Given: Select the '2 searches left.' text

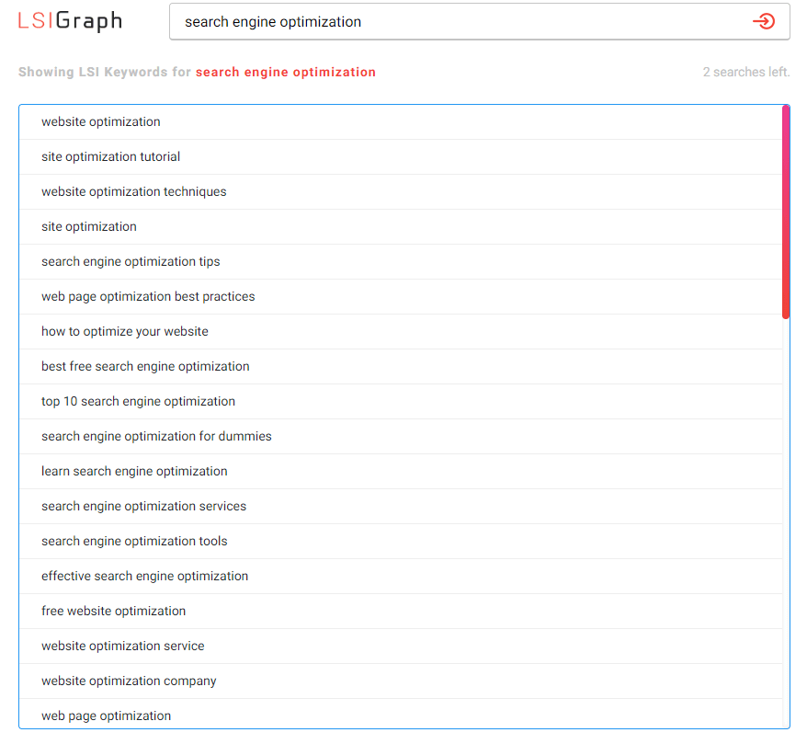Looking at the screenshot, I should 746,72.
